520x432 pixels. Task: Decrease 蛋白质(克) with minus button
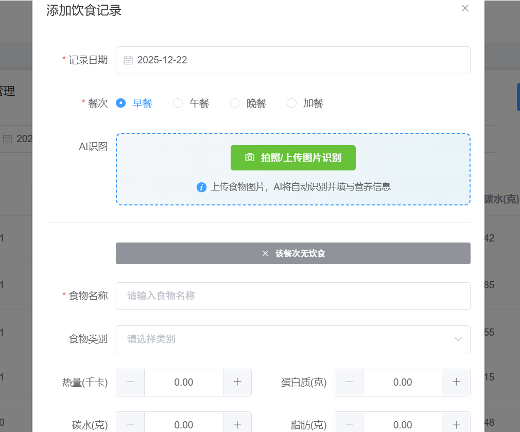tap(349, 382)
